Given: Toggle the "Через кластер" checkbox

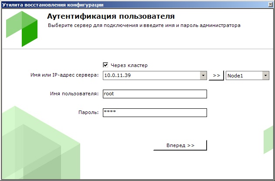Looking at the screenshot, I should (105, 65).
